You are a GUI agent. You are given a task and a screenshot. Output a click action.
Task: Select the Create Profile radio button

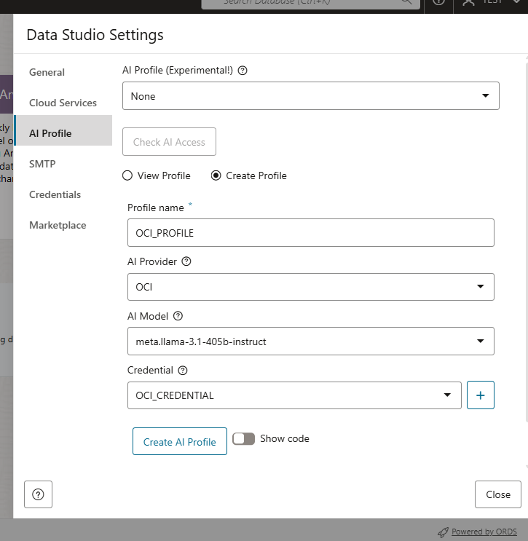click(x=216, y=175)
